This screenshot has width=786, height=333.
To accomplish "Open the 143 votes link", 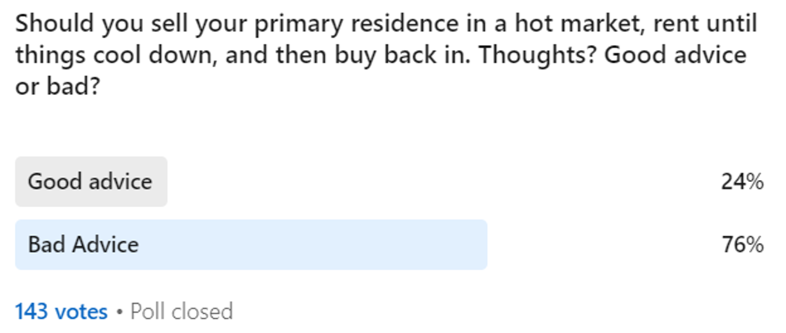I will (61, 311).
